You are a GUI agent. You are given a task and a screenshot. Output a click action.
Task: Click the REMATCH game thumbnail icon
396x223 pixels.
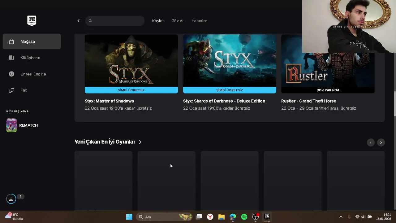coord(11,125)
